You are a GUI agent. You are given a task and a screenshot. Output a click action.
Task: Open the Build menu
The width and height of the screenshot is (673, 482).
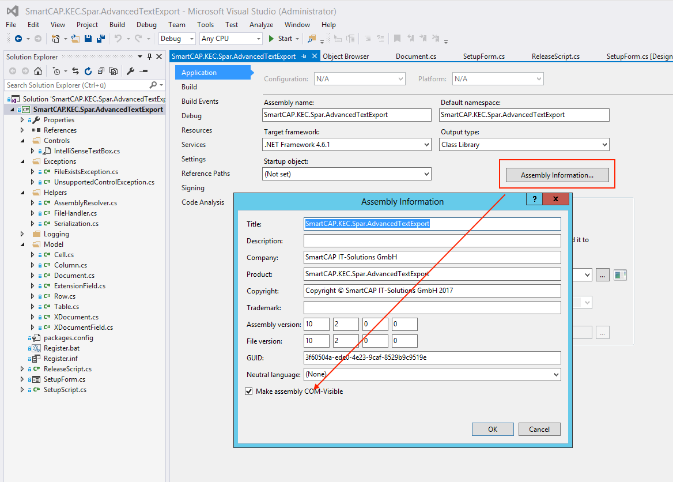[x=117, y=25]
